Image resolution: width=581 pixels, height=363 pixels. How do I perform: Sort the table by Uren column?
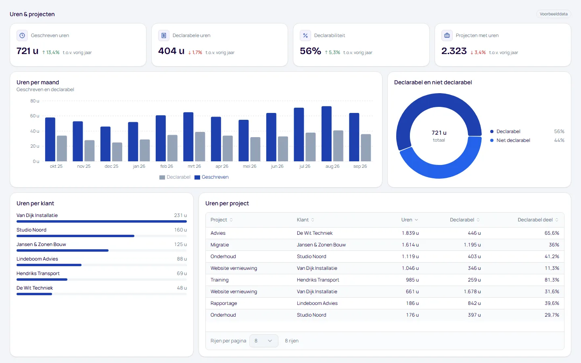tap(410, 220)
